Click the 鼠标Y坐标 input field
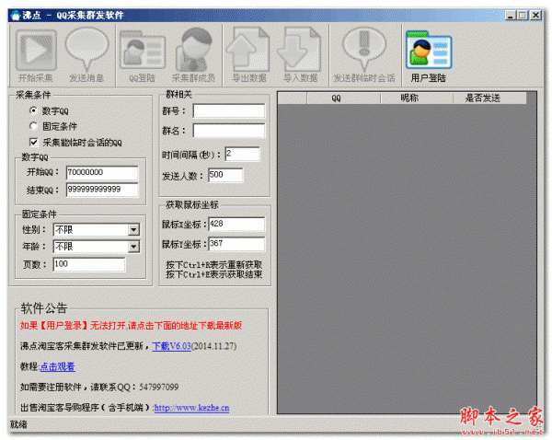This screenshot has width=552, height=440. tap(236, 244)
